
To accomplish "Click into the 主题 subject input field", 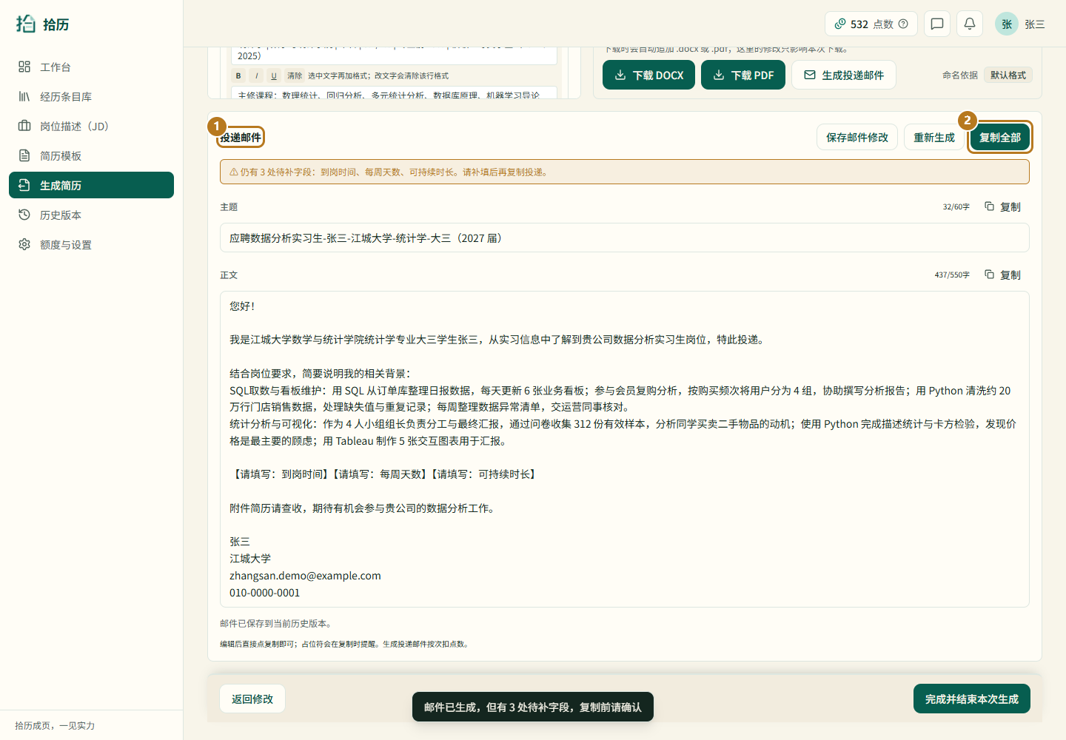I will point(625,238).
